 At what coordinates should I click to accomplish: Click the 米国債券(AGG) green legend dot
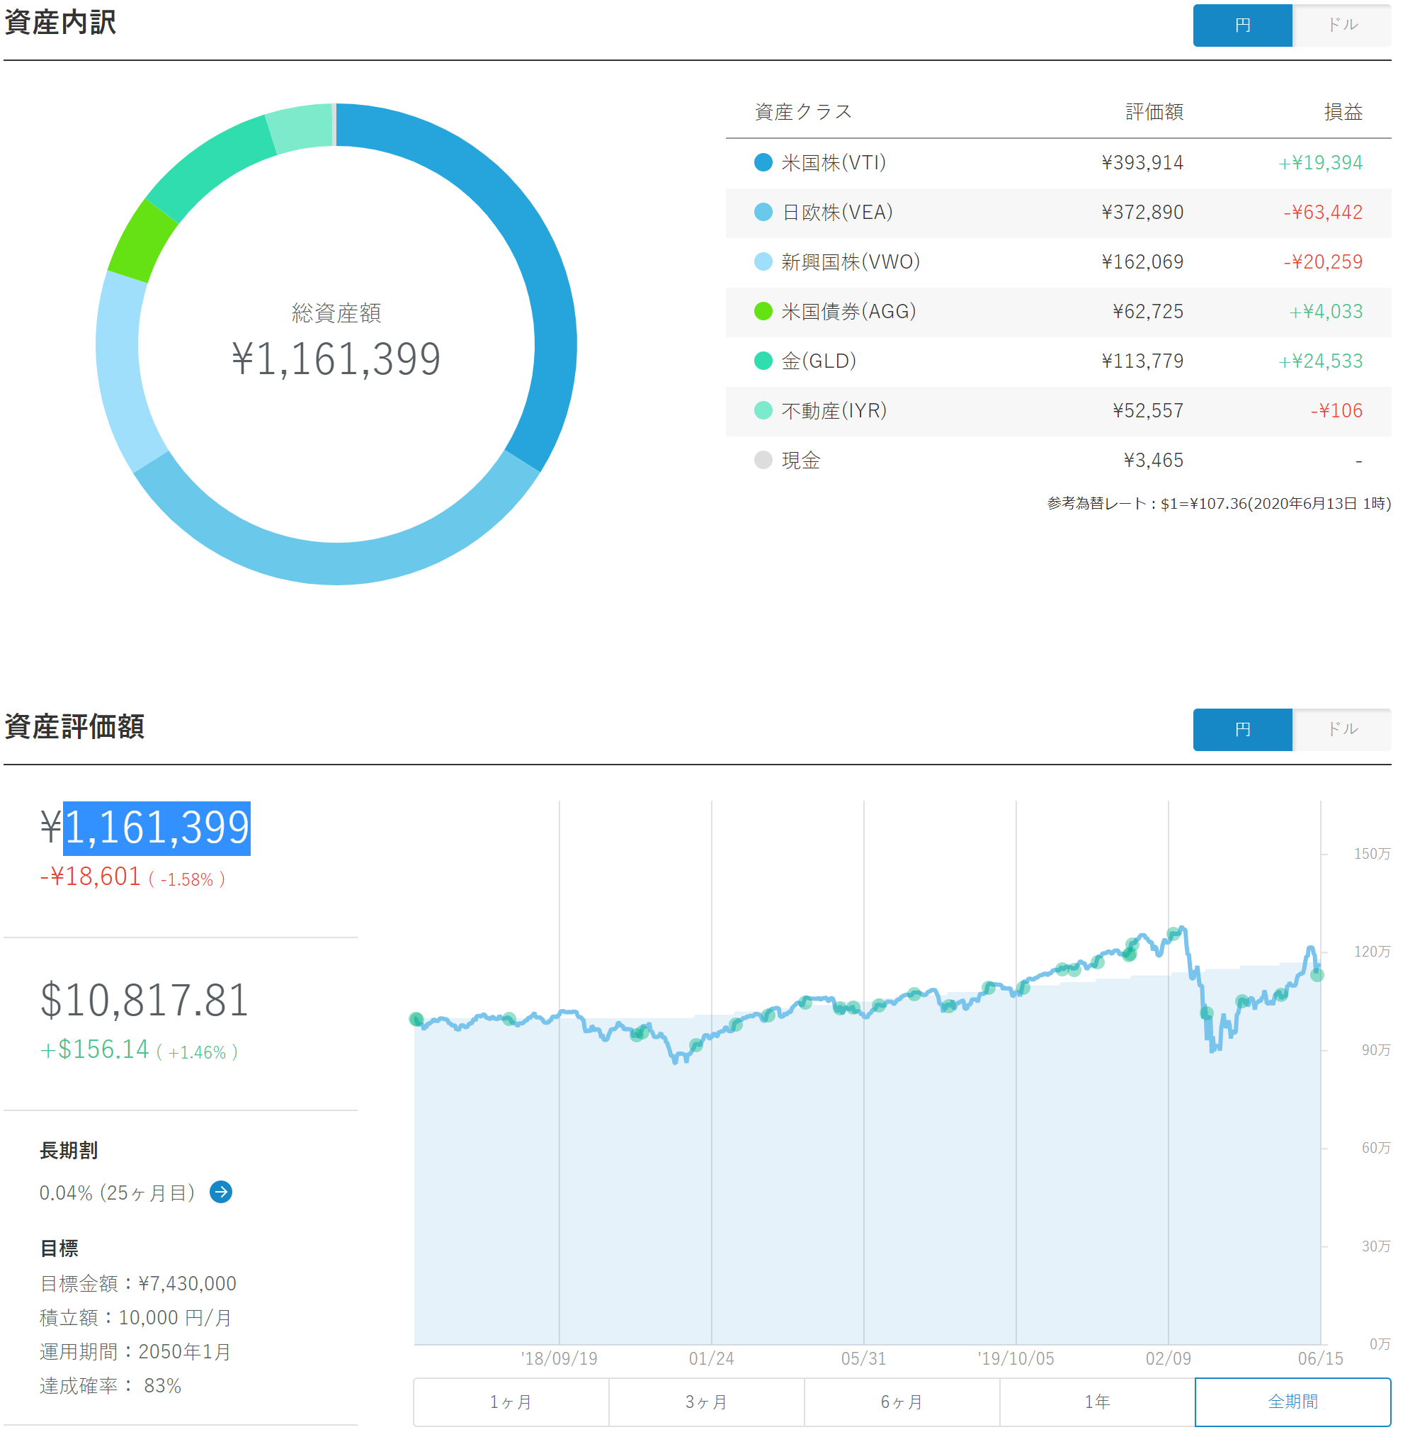click(x=763, y=311)
